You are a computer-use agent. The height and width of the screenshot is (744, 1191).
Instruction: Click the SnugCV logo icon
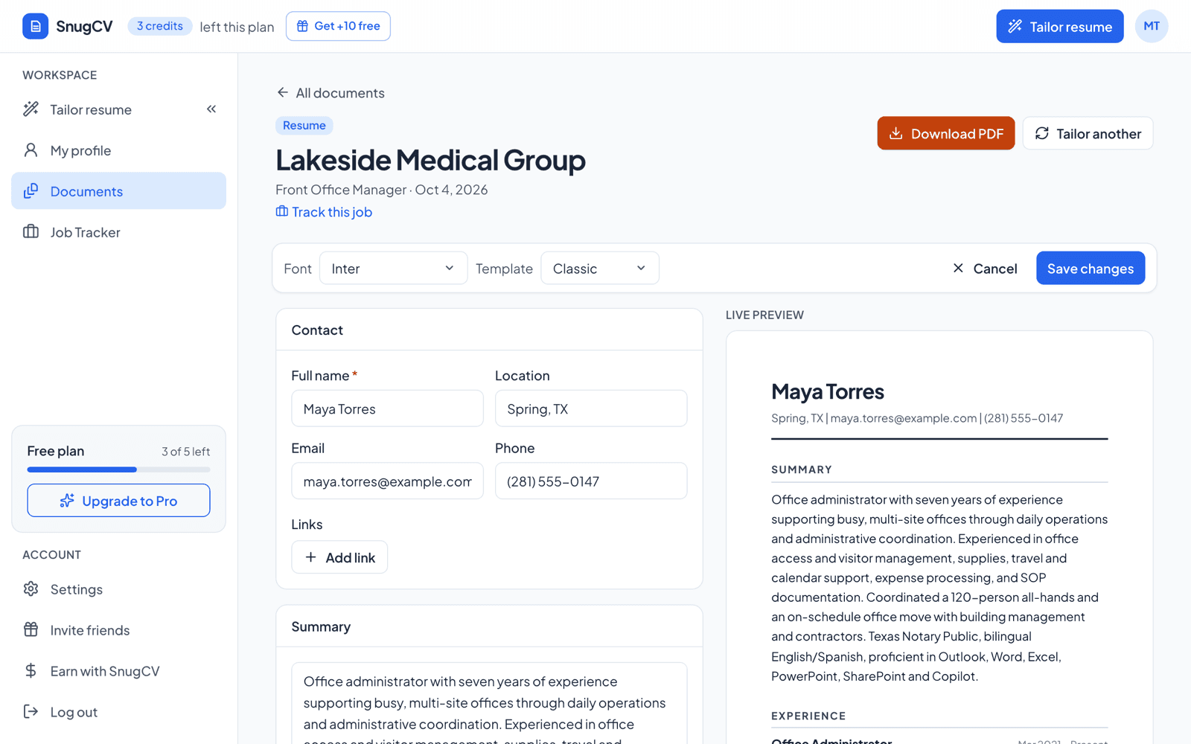pos(35,26)
